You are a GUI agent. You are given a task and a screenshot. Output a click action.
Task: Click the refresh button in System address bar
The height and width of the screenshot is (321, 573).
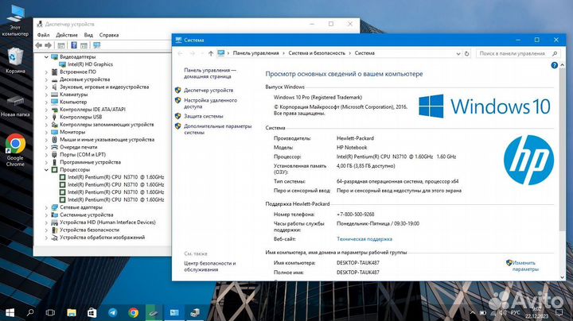click(466, 53)
